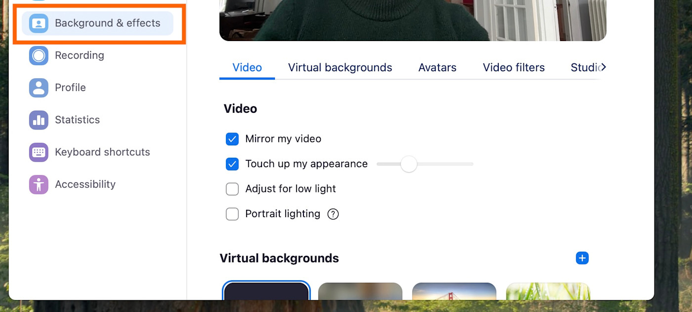This screenshot has height=312, width=692.
Task: Click the video preview image
Action: [413, 20]
